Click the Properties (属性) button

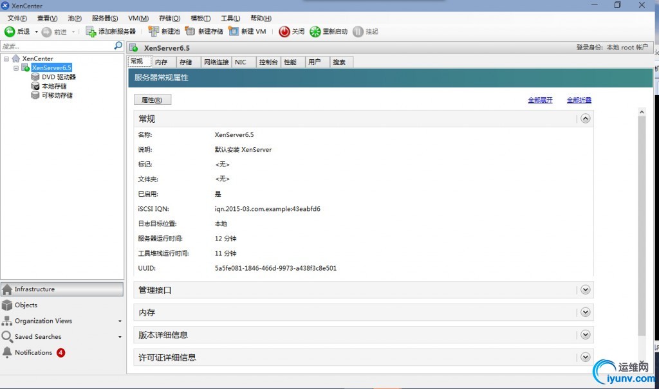coord(152,100)
